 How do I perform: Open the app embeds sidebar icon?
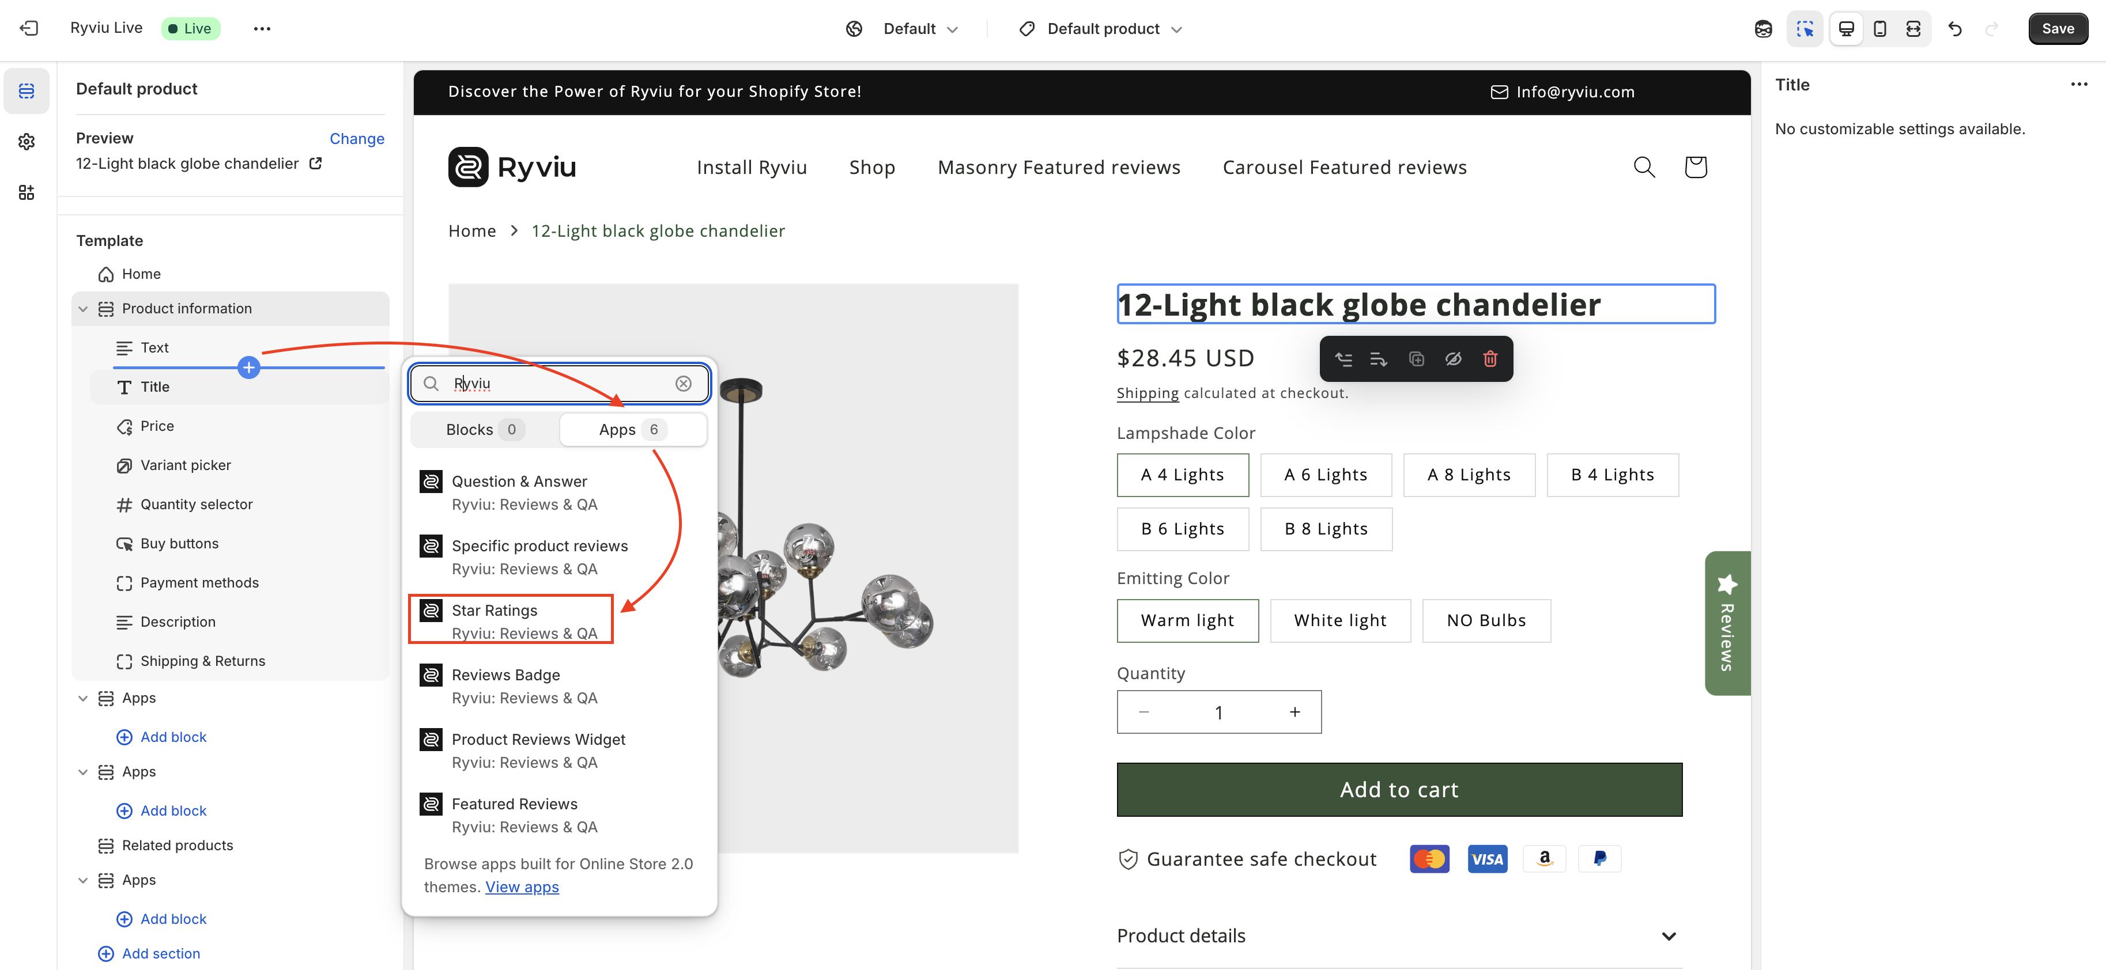point(26,192)
